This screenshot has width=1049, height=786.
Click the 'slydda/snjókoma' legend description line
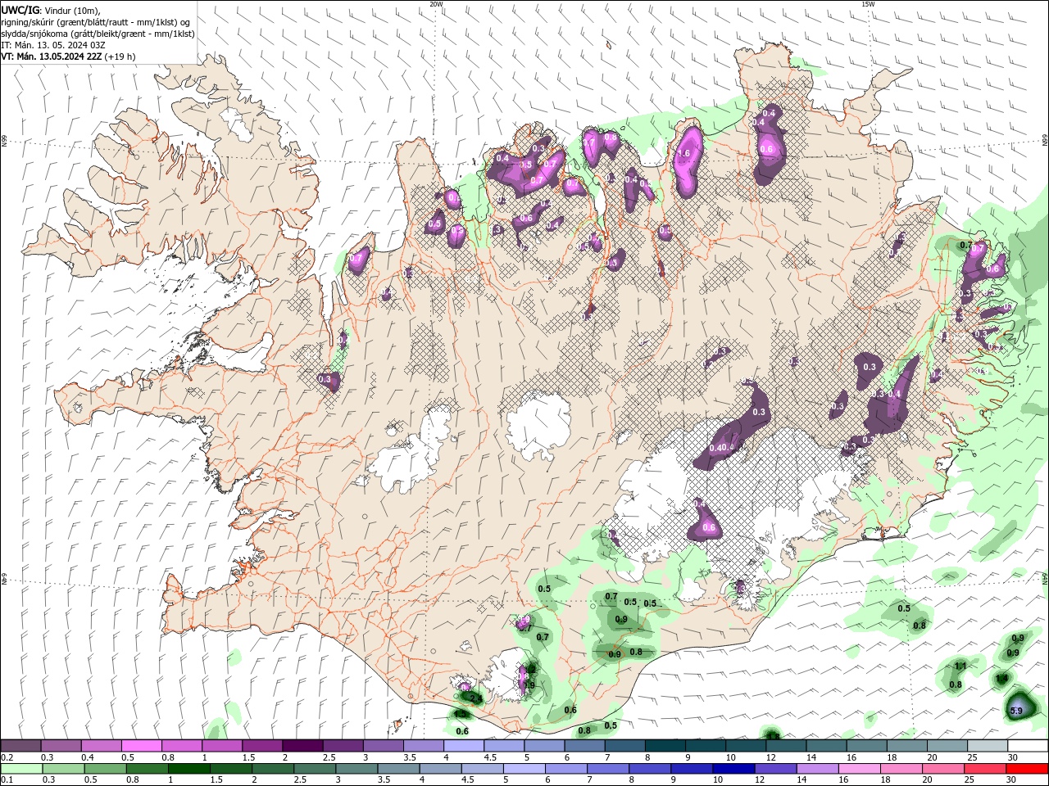98,34
